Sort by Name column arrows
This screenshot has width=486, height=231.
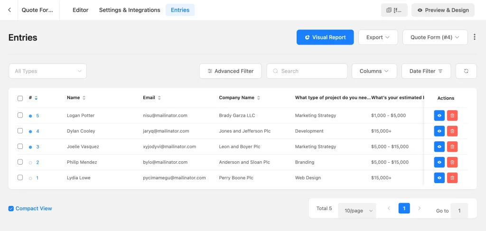84,98
